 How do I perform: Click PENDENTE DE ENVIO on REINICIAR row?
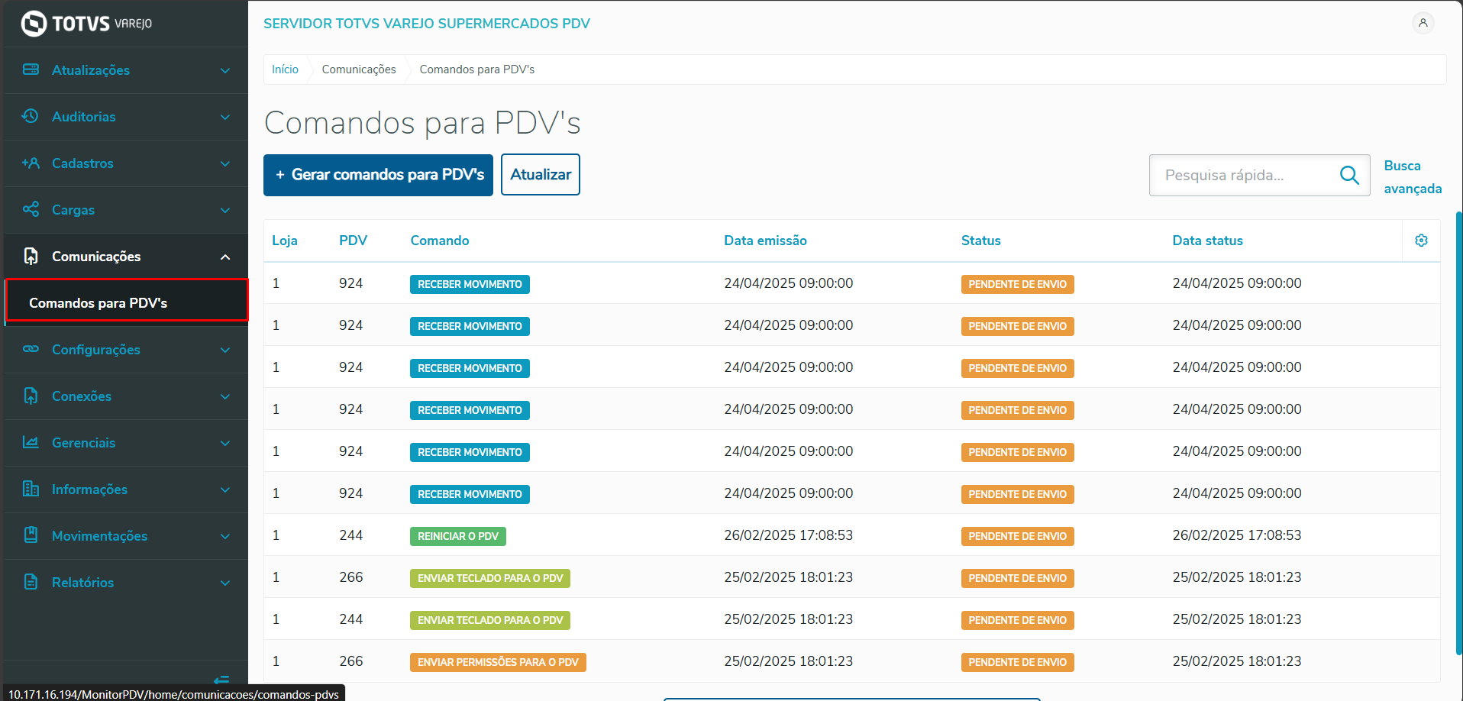tap(1017, 536)
